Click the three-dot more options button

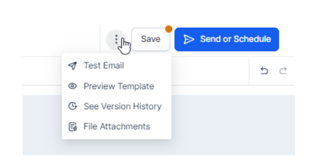(x=116, y=39)
